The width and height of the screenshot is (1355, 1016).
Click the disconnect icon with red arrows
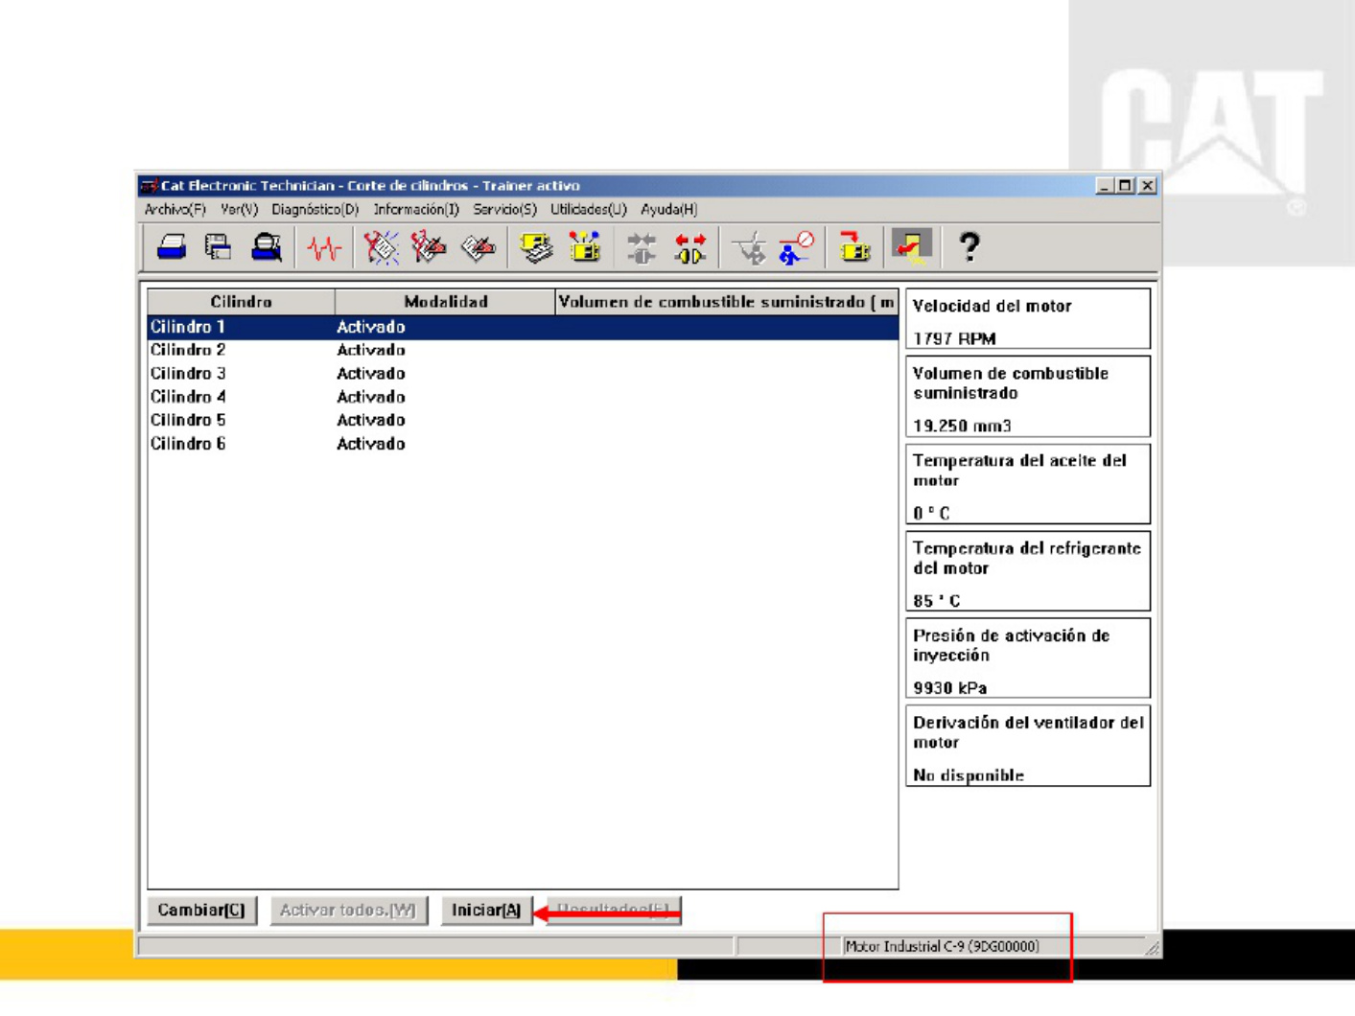pos(689,248)
